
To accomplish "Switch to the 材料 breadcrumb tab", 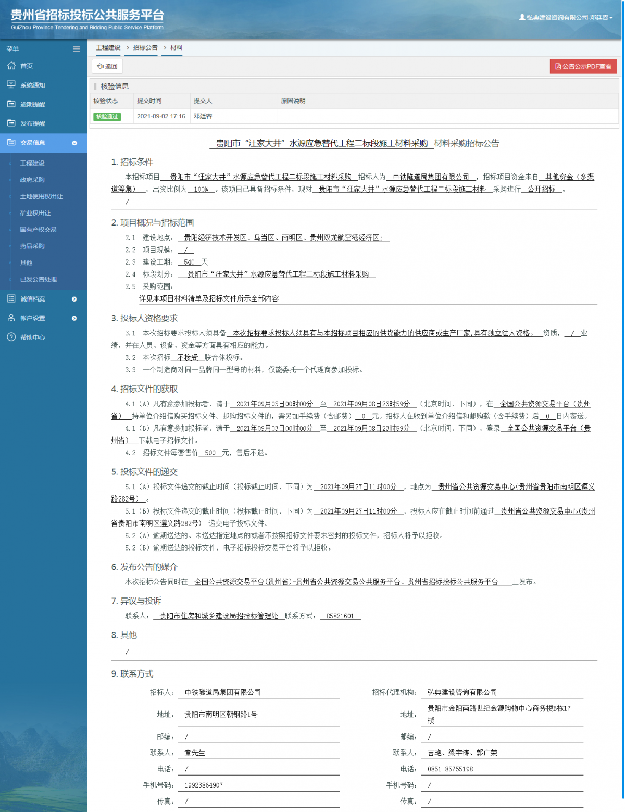I will [172, 47].
